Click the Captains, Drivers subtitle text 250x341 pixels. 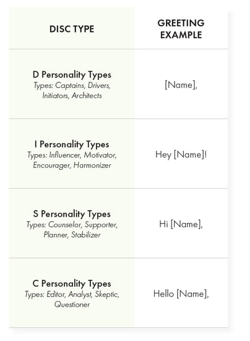pyautogui.click(x=83, y=85)
